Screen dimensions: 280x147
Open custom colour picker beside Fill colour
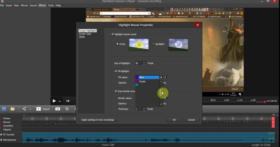click(x=165, y=77)
